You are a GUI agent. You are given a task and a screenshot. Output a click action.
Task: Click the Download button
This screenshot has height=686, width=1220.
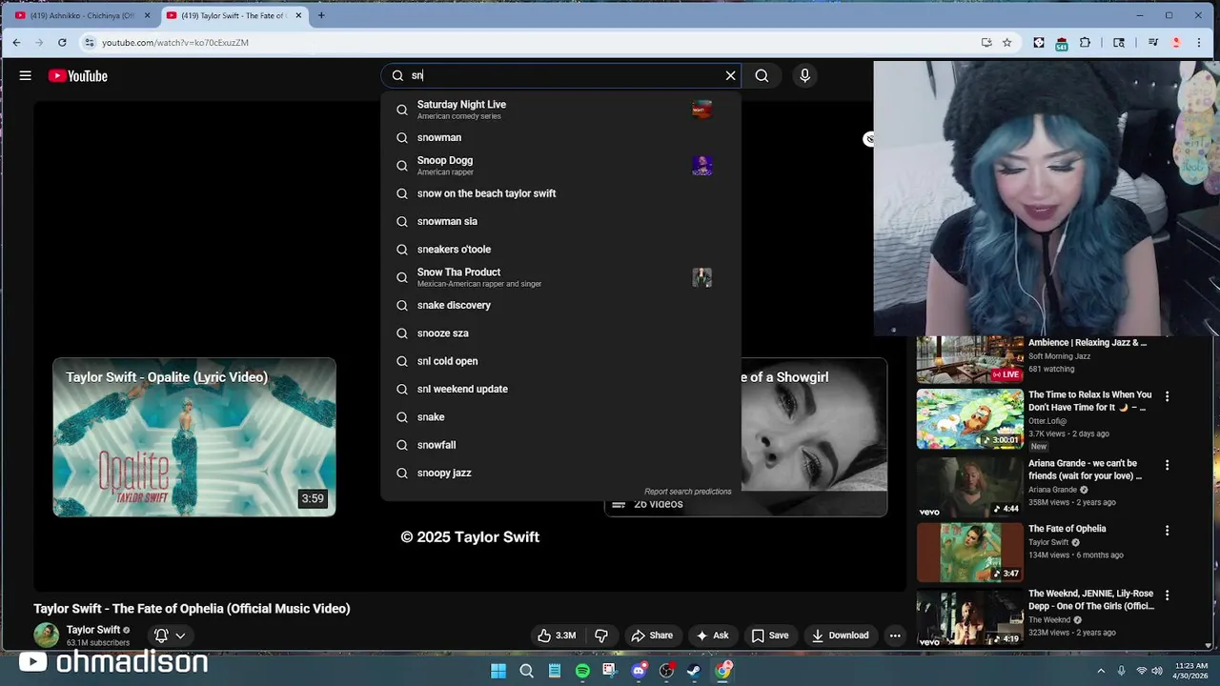coord(840,636)
